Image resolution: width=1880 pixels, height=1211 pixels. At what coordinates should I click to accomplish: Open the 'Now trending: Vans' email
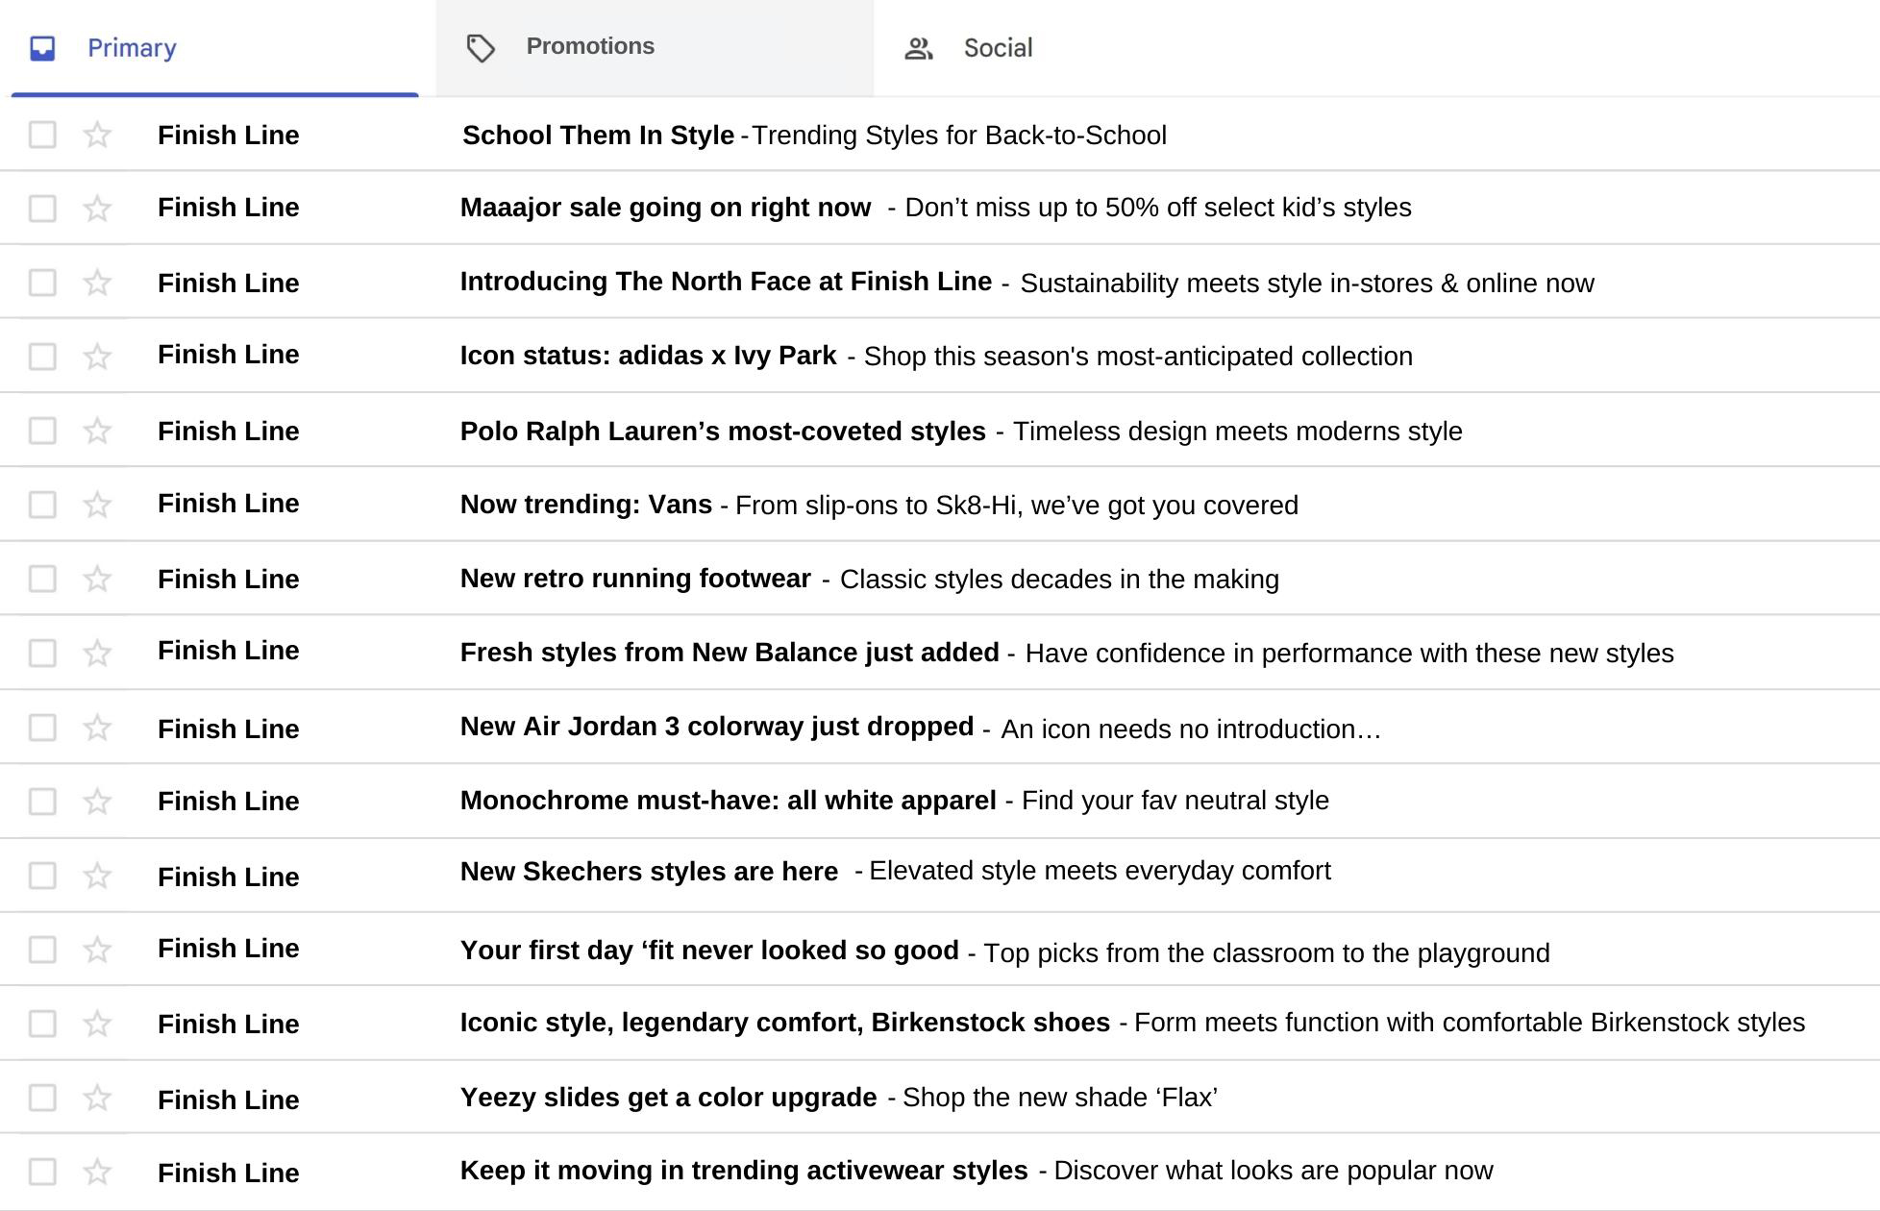coord(586,505)
